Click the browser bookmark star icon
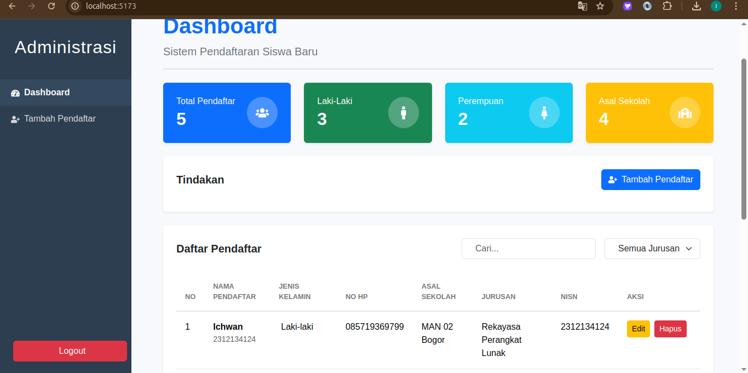 point(600,6)
